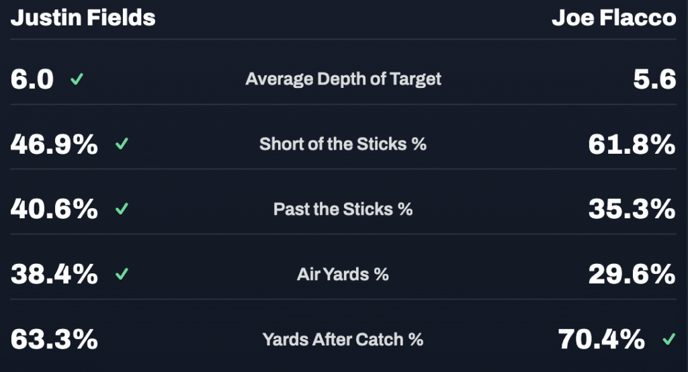Click Fields' 63.3% yards after catch value
688x372 pixels.
click(54, 340)
